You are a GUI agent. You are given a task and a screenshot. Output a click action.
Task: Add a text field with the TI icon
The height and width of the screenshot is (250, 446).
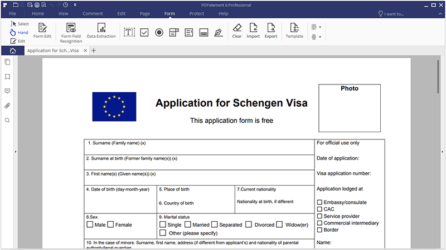(129, 32)
